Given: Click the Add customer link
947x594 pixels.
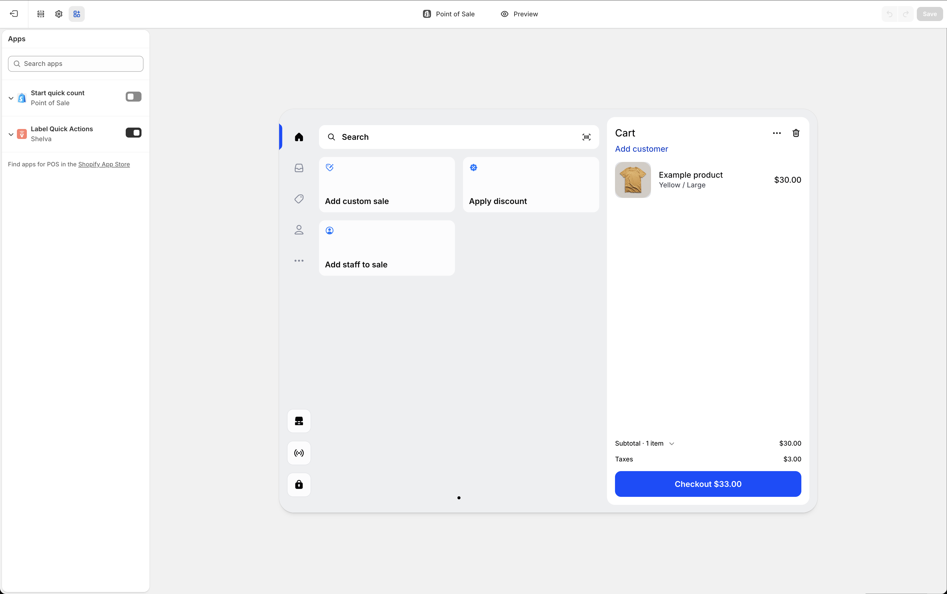Looking at the screenshot, I should point(641,149).
